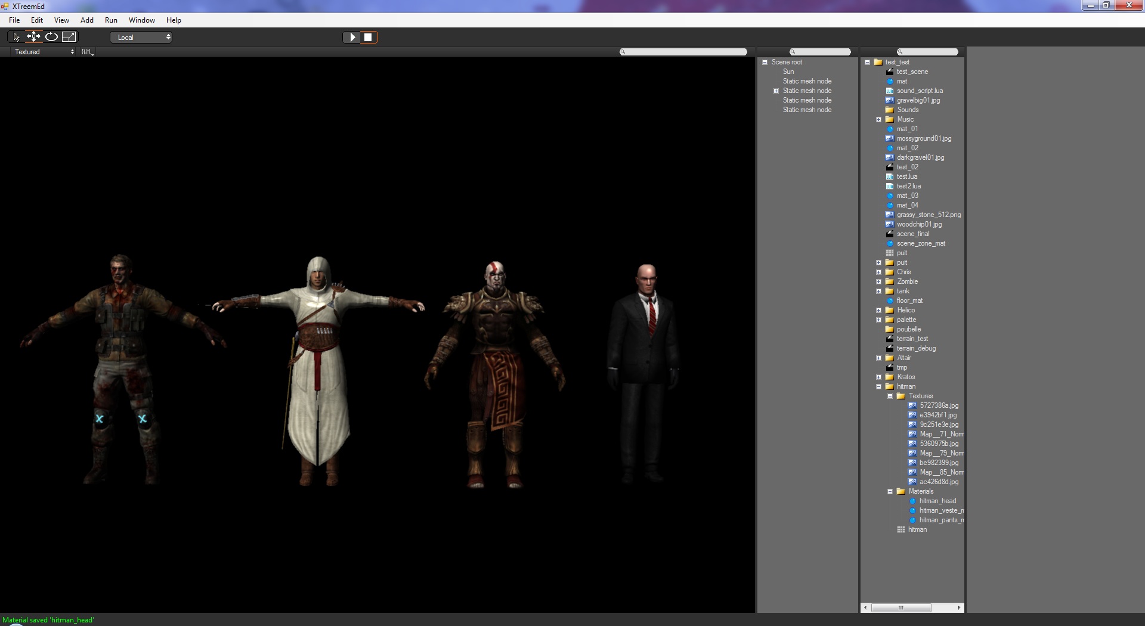Select the hitman_head material icon
Image resolution: width=1145 pixels, height=626 pixels.
[912, 501]
